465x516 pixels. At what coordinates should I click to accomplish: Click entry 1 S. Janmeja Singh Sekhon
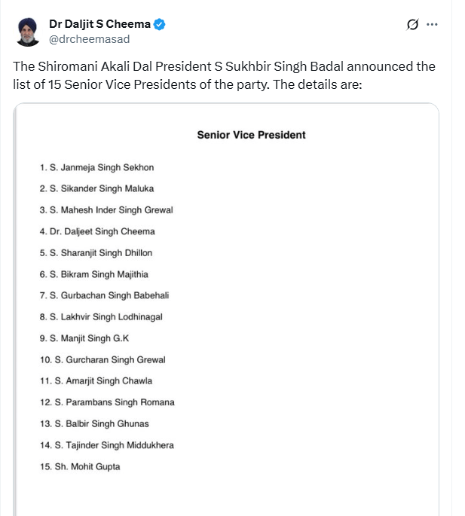[x=96, y=167]
